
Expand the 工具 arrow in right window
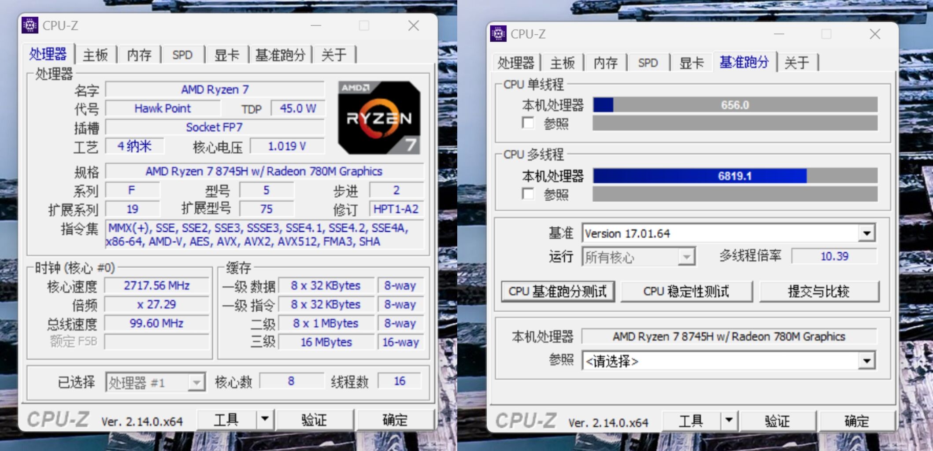729,421
